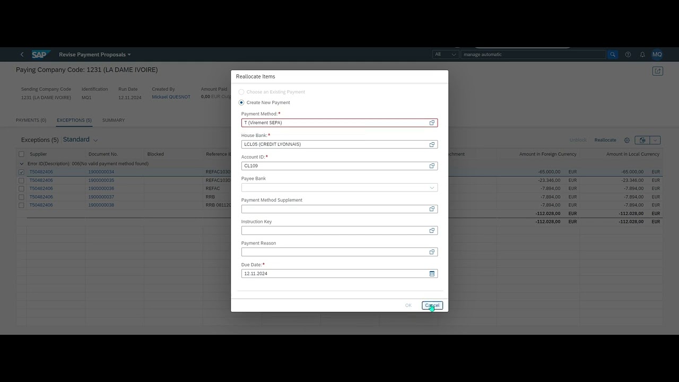
Task: Open the Due Date calendar picker
Action: [432, 274]
